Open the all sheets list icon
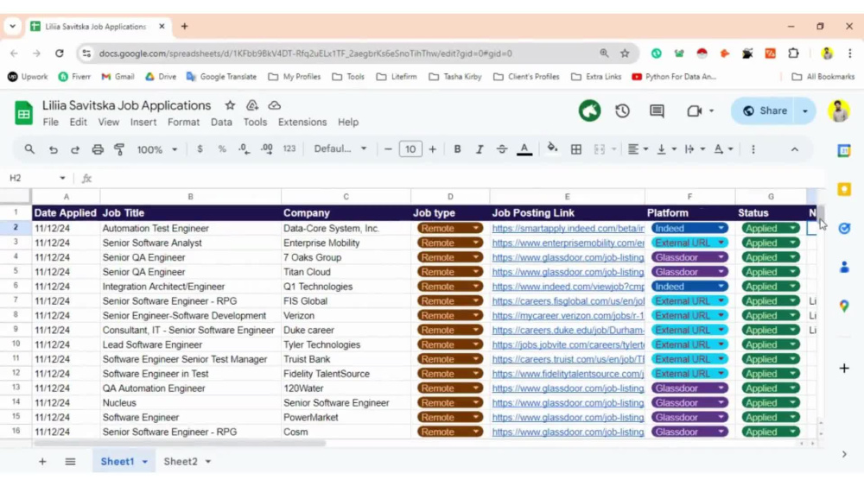 70,461
